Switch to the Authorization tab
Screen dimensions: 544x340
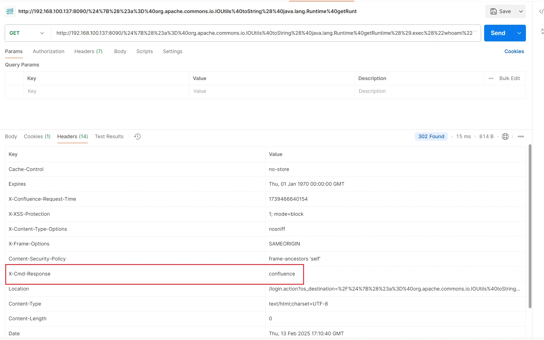pyautogui.click(x=48, y=51)
